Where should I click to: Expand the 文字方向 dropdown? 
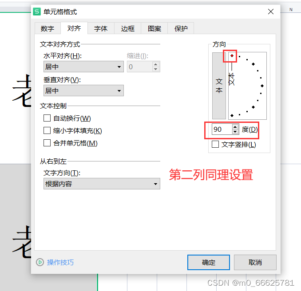(102, 184)
